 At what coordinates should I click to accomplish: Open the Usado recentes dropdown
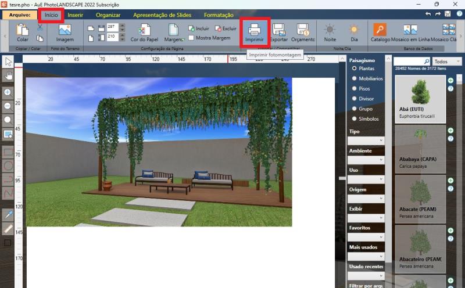366,276
